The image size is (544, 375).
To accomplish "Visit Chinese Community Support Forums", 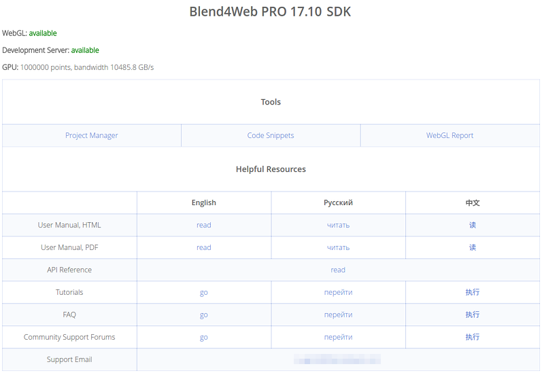I will pyautogui.click(x=473, y=337).
